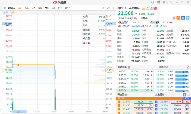The image size is (191, 114).
Task: Open the mail inbox with unread dot
Action: pos(158,2)
